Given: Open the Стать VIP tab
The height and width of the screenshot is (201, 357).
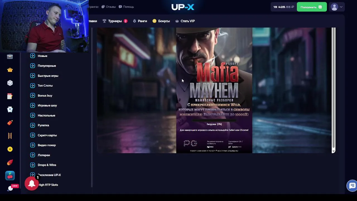Looking at the screenshot, I should click(185, 21).
